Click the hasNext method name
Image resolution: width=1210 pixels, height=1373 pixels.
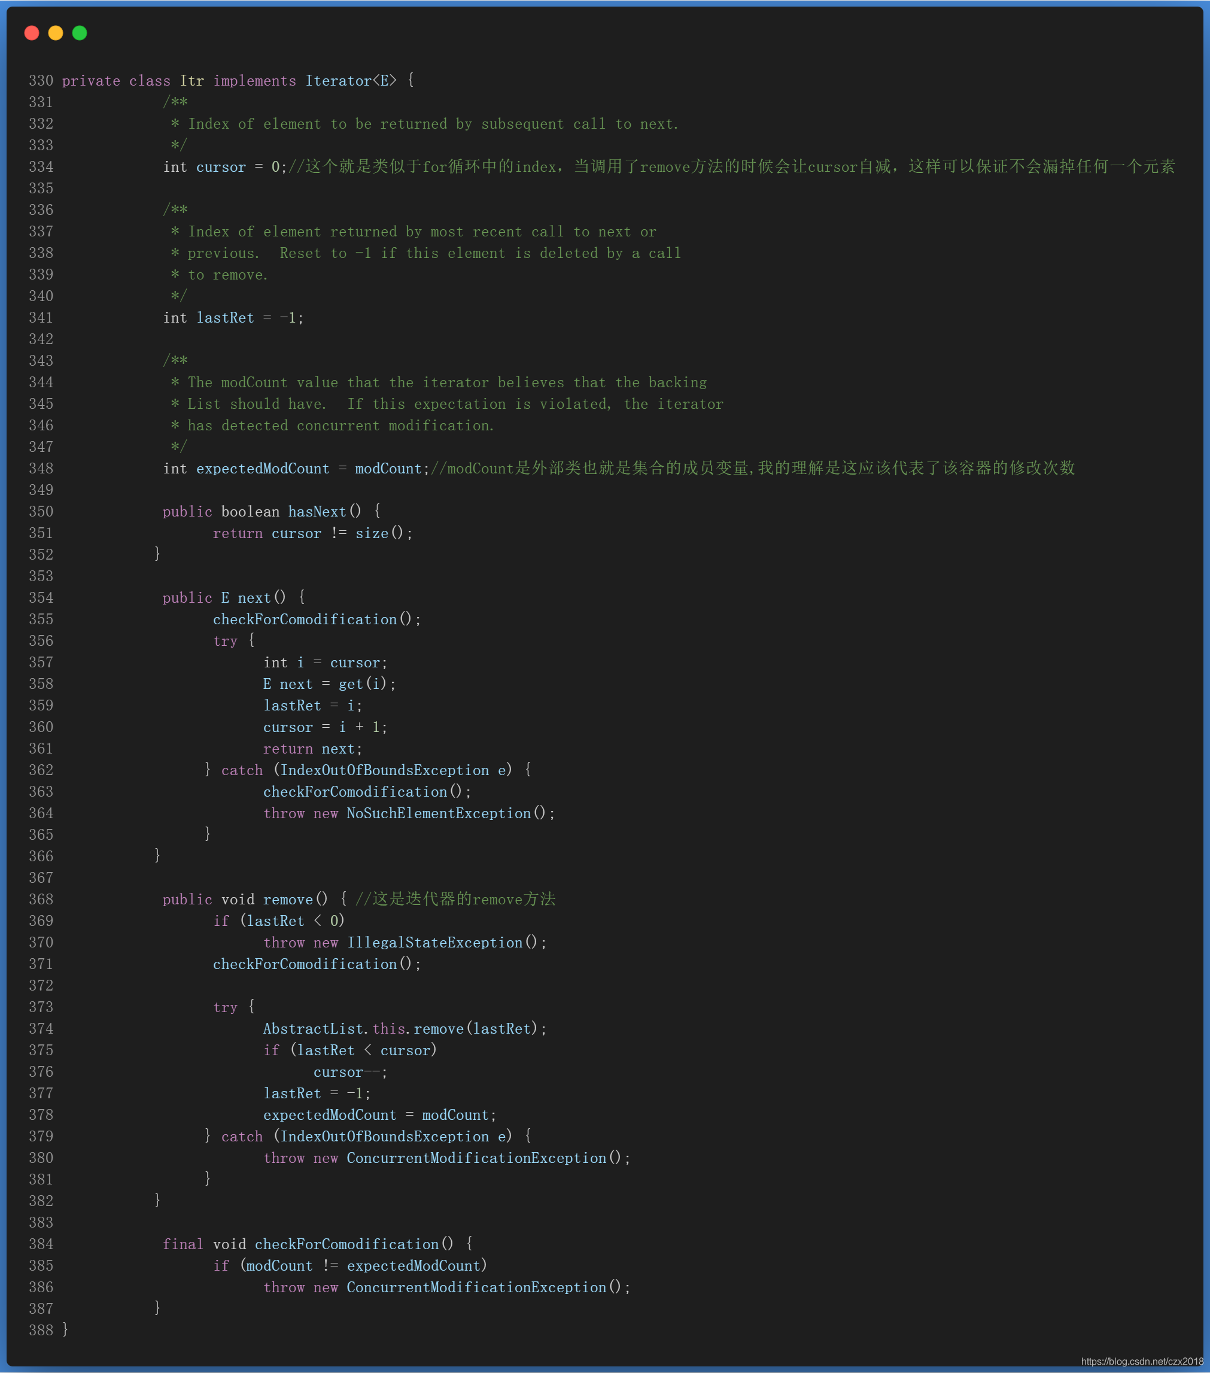[317, 512]
